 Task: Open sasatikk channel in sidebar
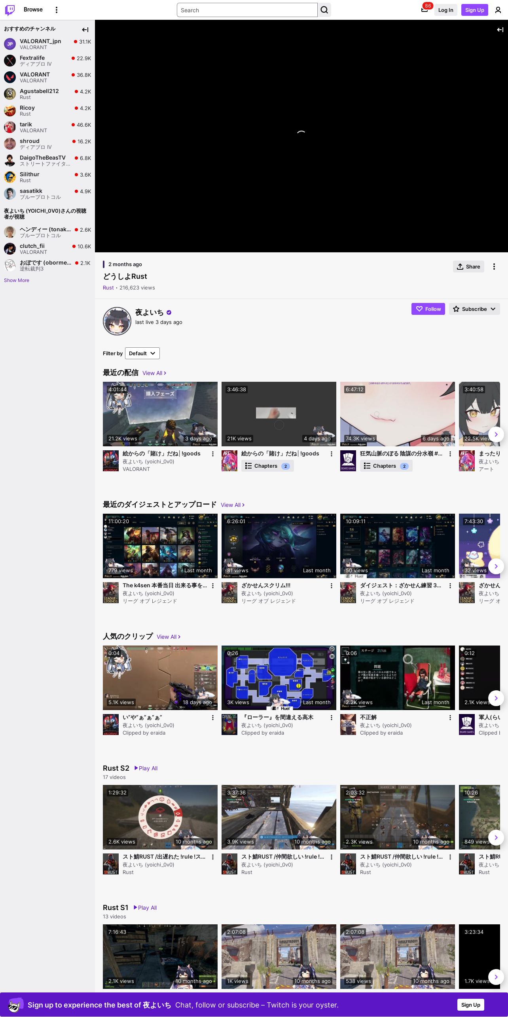pos(47,194)
